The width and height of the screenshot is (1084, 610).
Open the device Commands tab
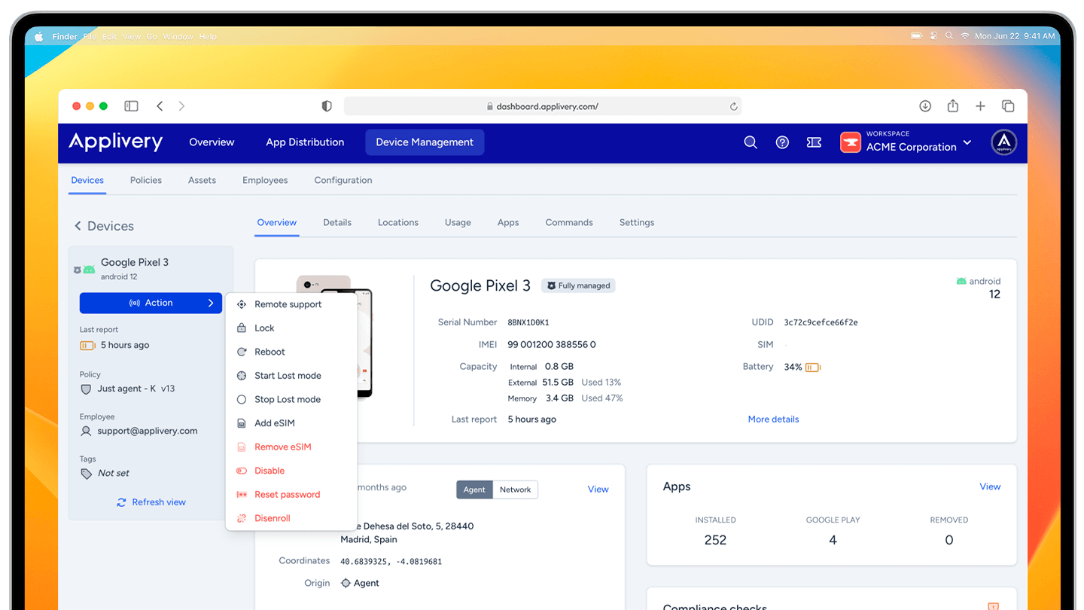pos(569,223)
